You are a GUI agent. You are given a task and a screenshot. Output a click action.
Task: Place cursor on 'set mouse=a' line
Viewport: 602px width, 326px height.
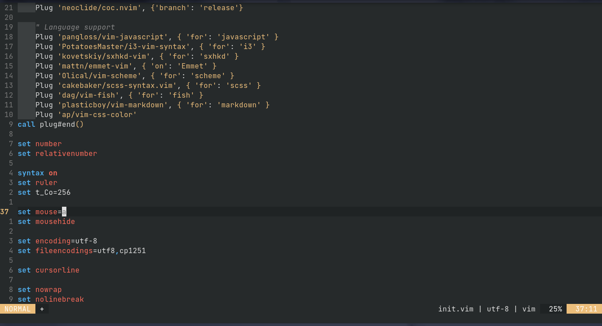coord(42,212)
